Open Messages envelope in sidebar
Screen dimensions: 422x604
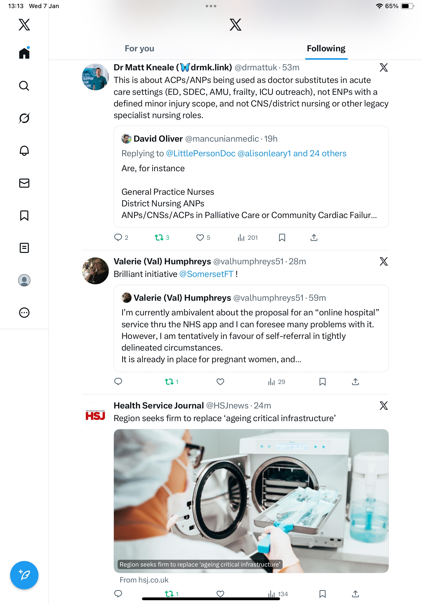pos(24,183)
